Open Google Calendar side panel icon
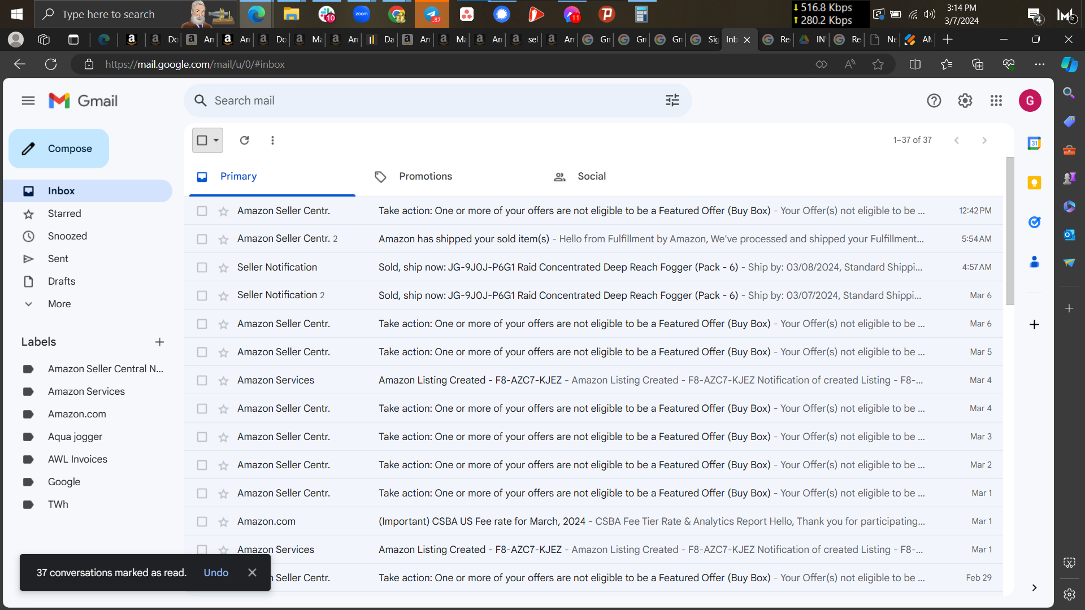 [1034, 143]
